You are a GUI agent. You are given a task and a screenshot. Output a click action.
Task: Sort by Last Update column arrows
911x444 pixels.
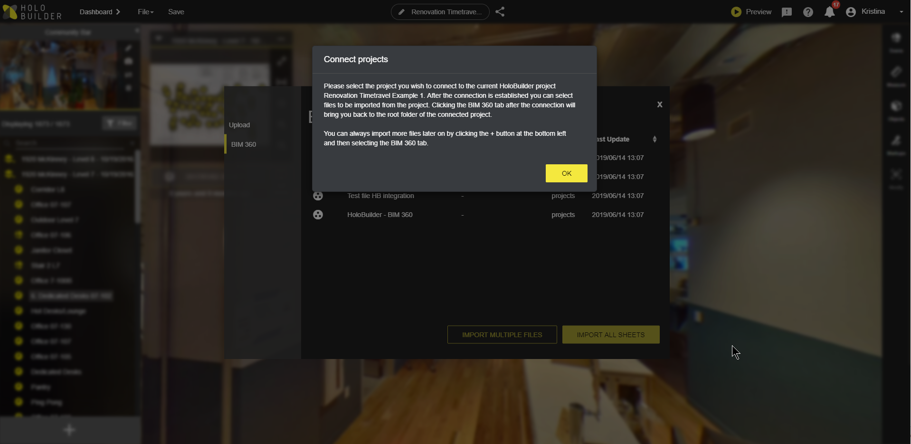655,139
